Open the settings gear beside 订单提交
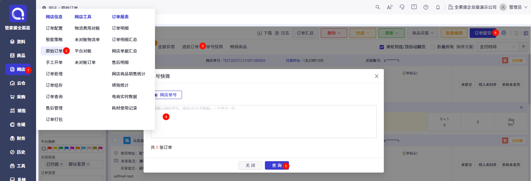Image resolution: width=531 pixels, height=181 pixels. coord(504,33)
